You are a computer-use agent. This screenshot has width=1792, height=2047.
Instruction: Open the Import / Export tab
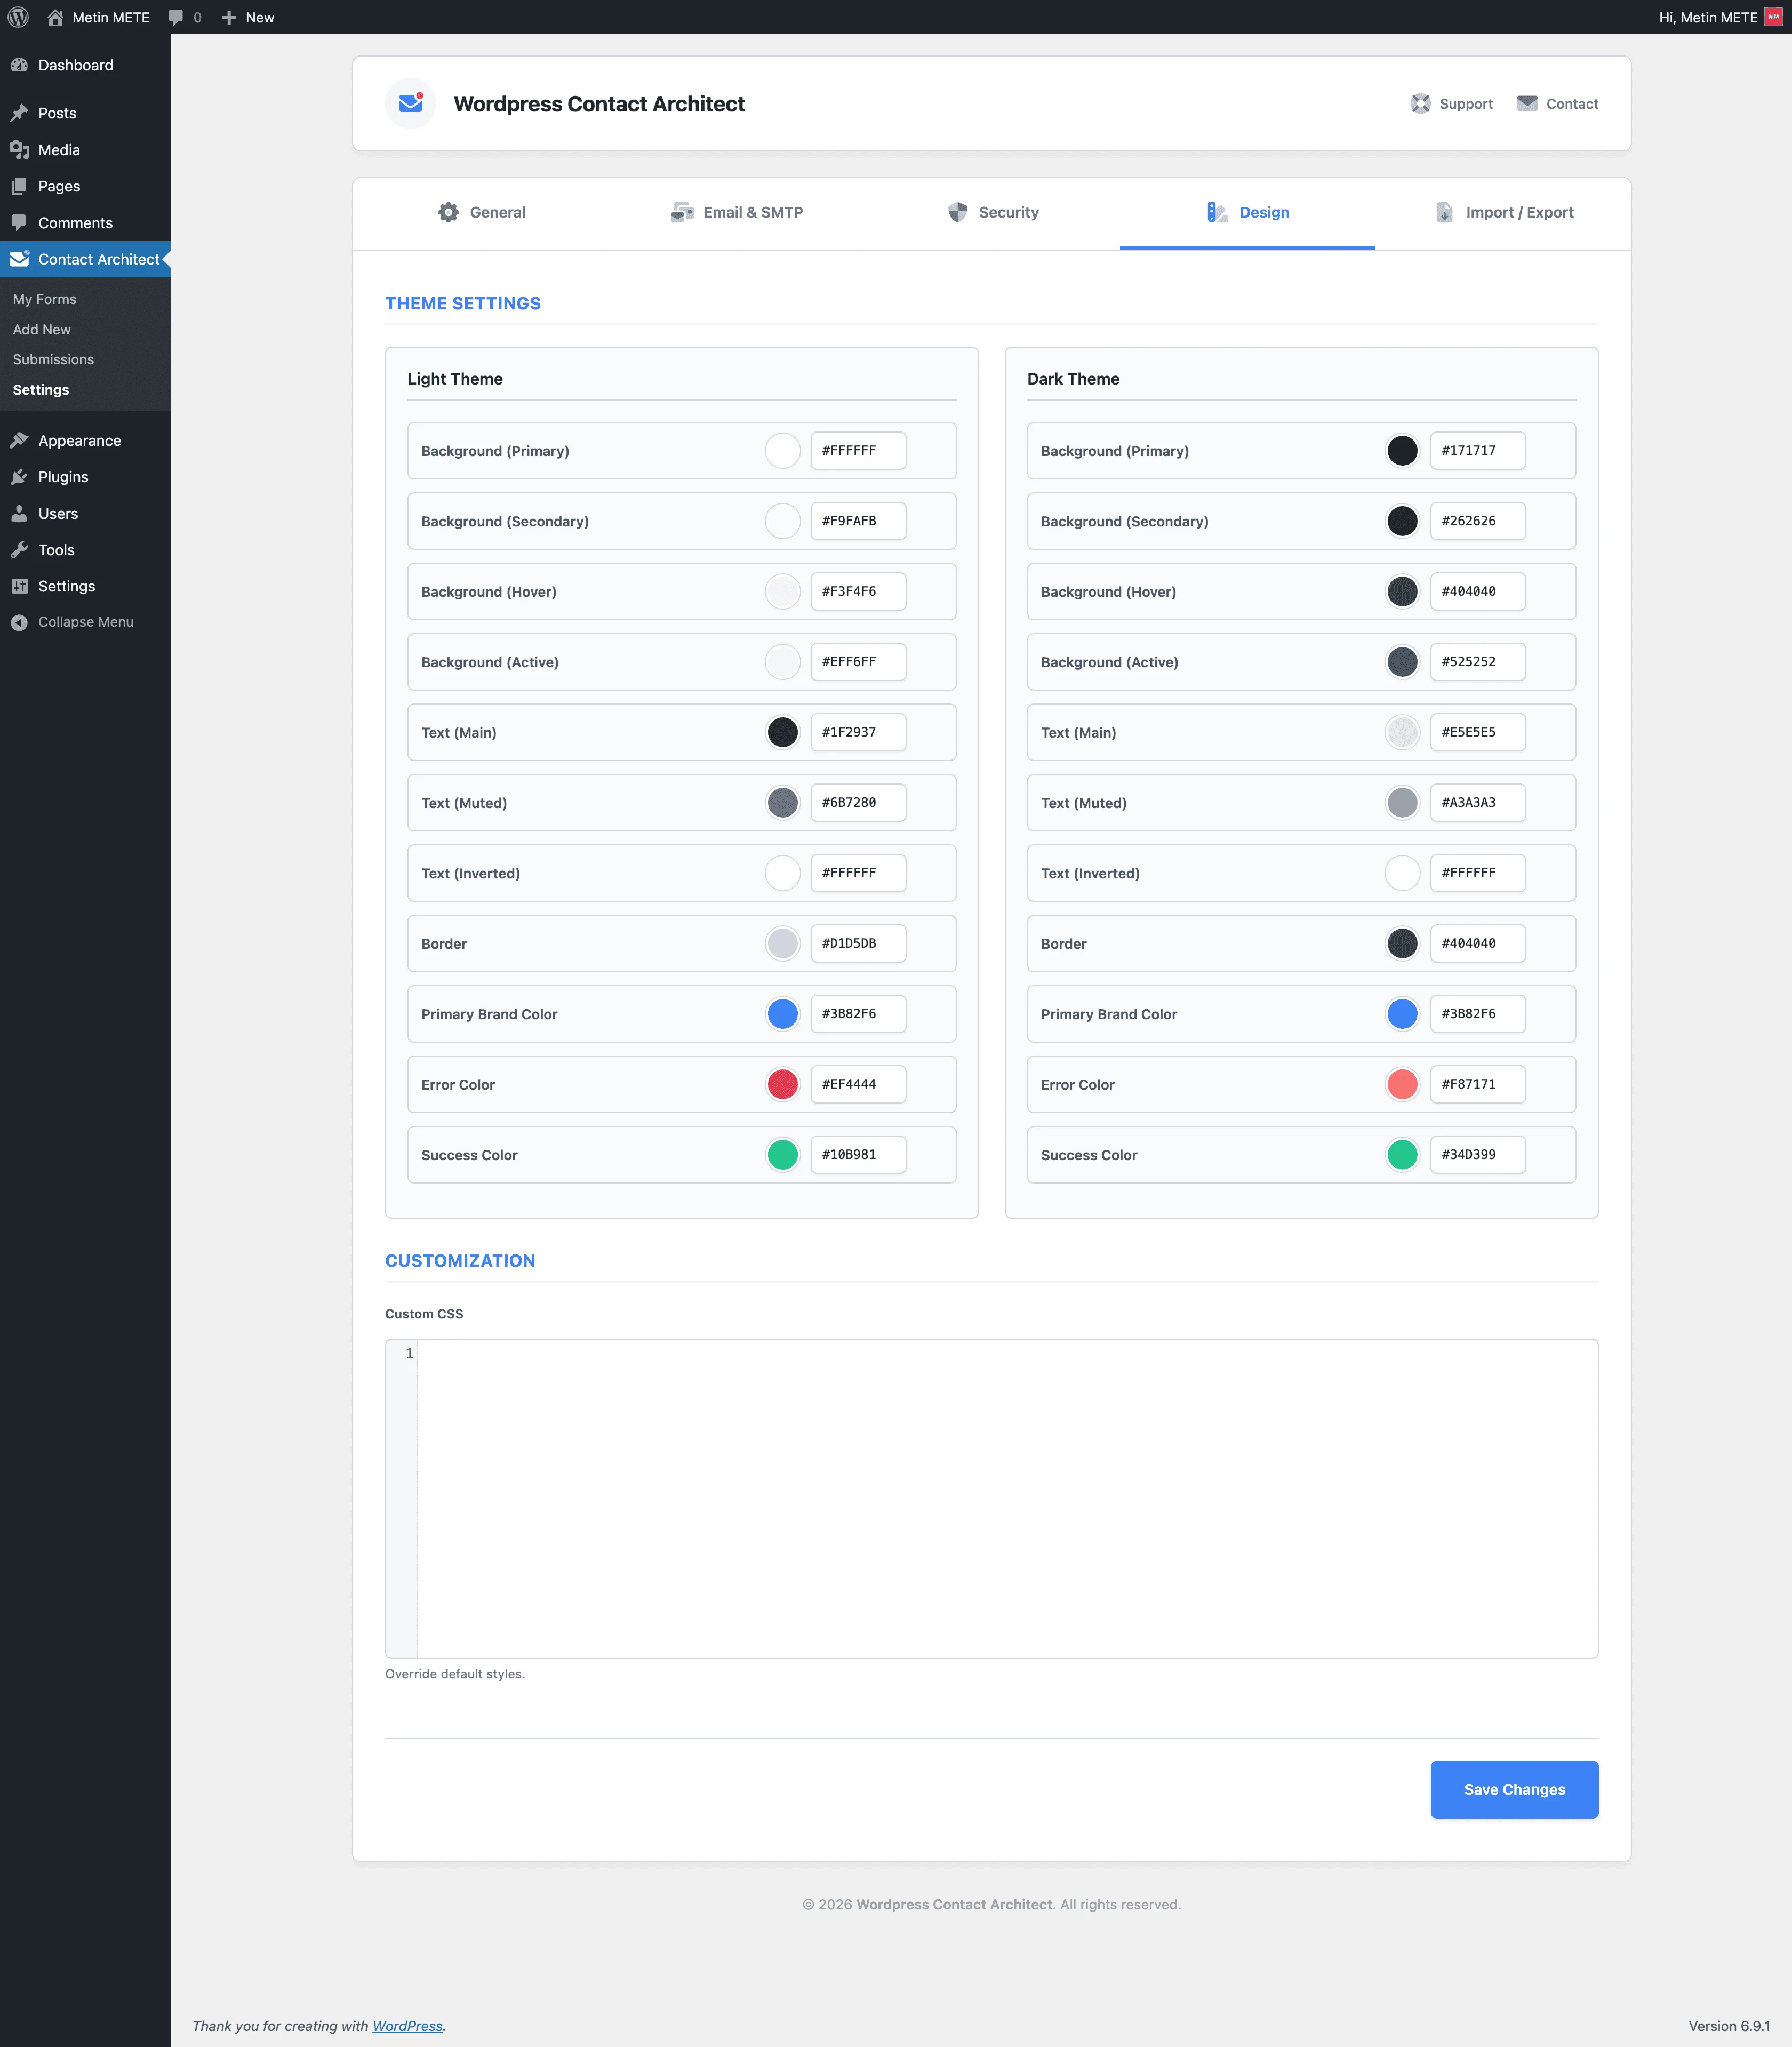(1504, 212)
